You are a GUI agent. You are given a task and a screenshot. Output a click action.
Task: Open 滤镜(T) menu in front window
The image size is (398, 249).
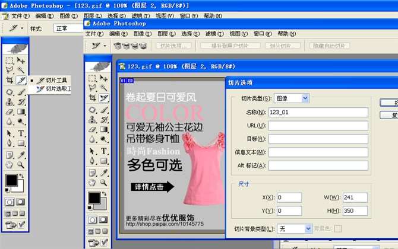tap(214, 34)
